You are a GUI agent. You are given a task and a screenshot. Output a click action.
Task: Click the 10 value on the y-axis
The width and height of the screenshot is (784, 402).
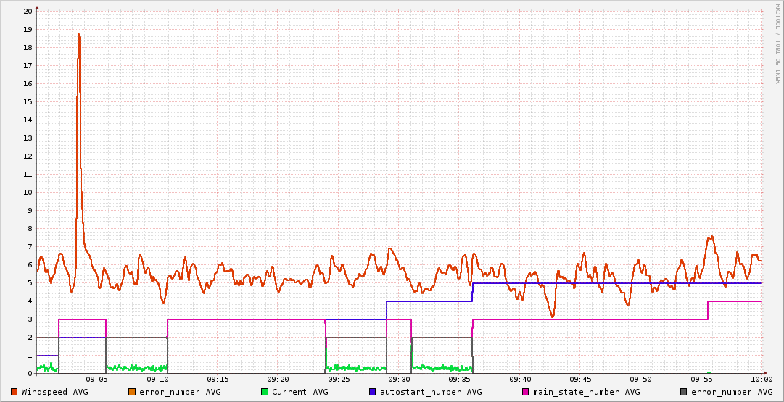click(x=28, y=193)
